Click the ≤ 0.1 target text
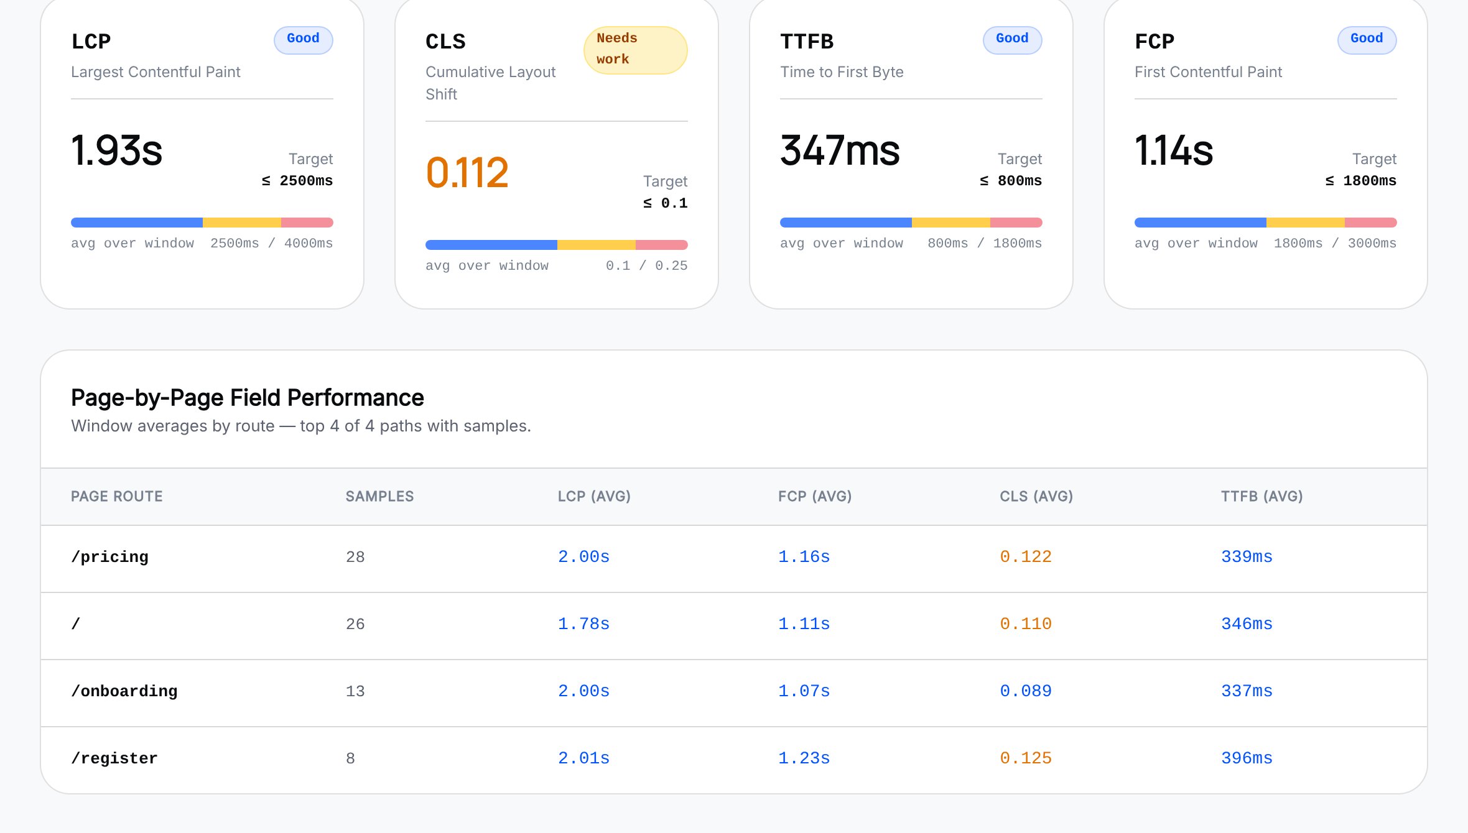The width and height of the screenshot is (1468, 833). point(666,203)
